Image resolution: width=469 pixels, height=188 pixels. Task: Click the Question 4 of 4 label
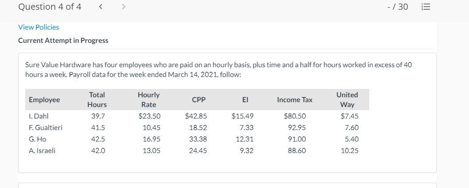tap(50, 7)
